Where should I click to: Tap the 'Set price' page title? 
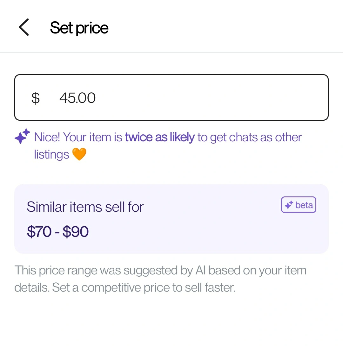(x=79, y=28)
